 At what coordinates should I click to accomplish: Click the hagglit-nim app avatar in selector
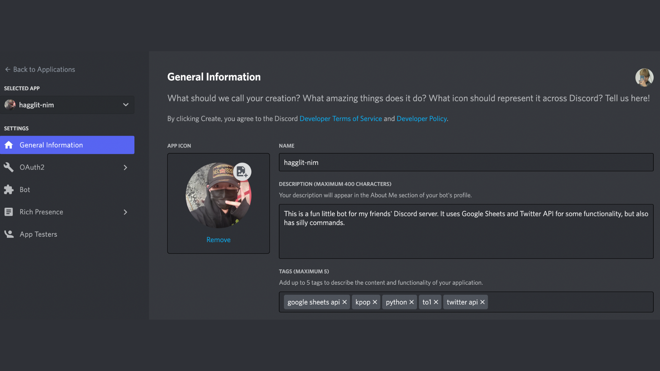click(10, 105)
